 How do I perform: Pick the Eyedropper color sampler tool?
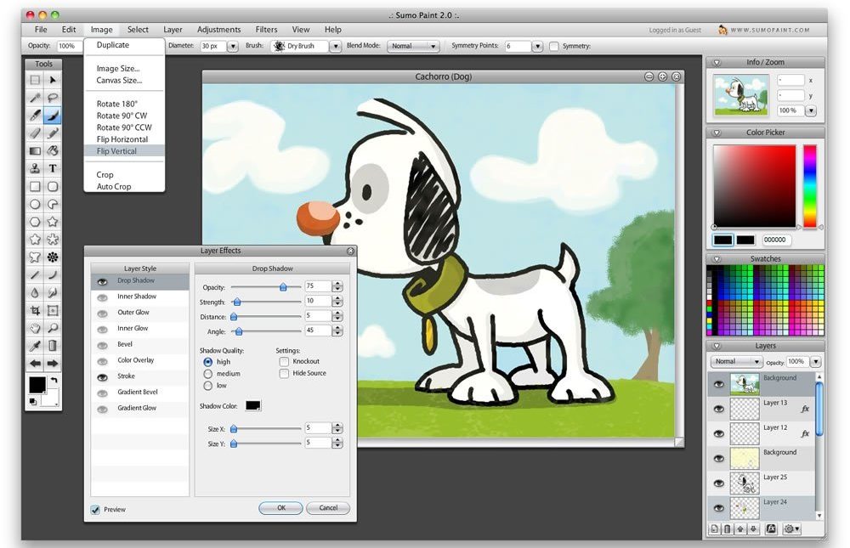pyautogui.click(x=35, y=346)
